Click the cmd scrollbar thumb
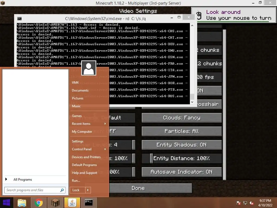The height and width of the screenshot is (208, 277). (x=192, y=97)
